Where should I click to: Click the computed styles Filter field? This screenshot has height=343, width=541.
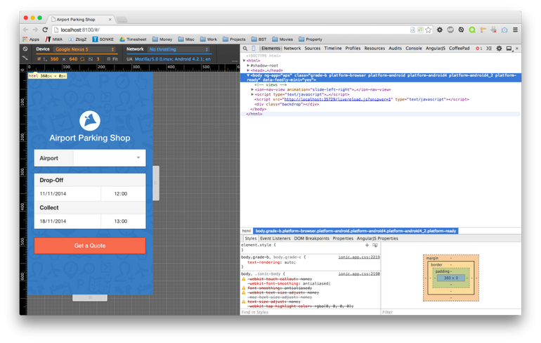tap(451, 312)
